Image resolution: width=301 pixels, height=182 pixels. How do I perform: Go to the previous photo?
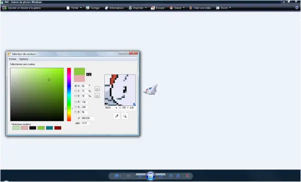tap(140, 175)
